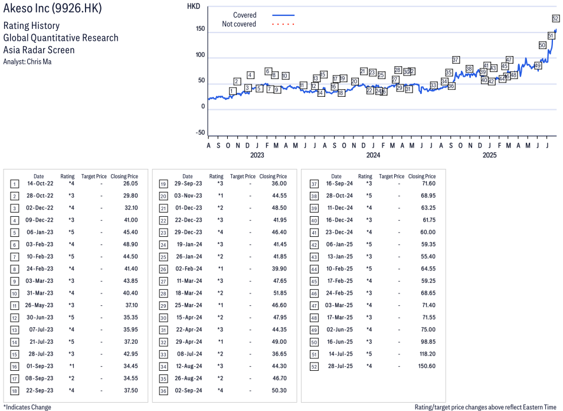Click the numbered box 52 in the third table
Screen dimensions: 563x411
point(314,367)
